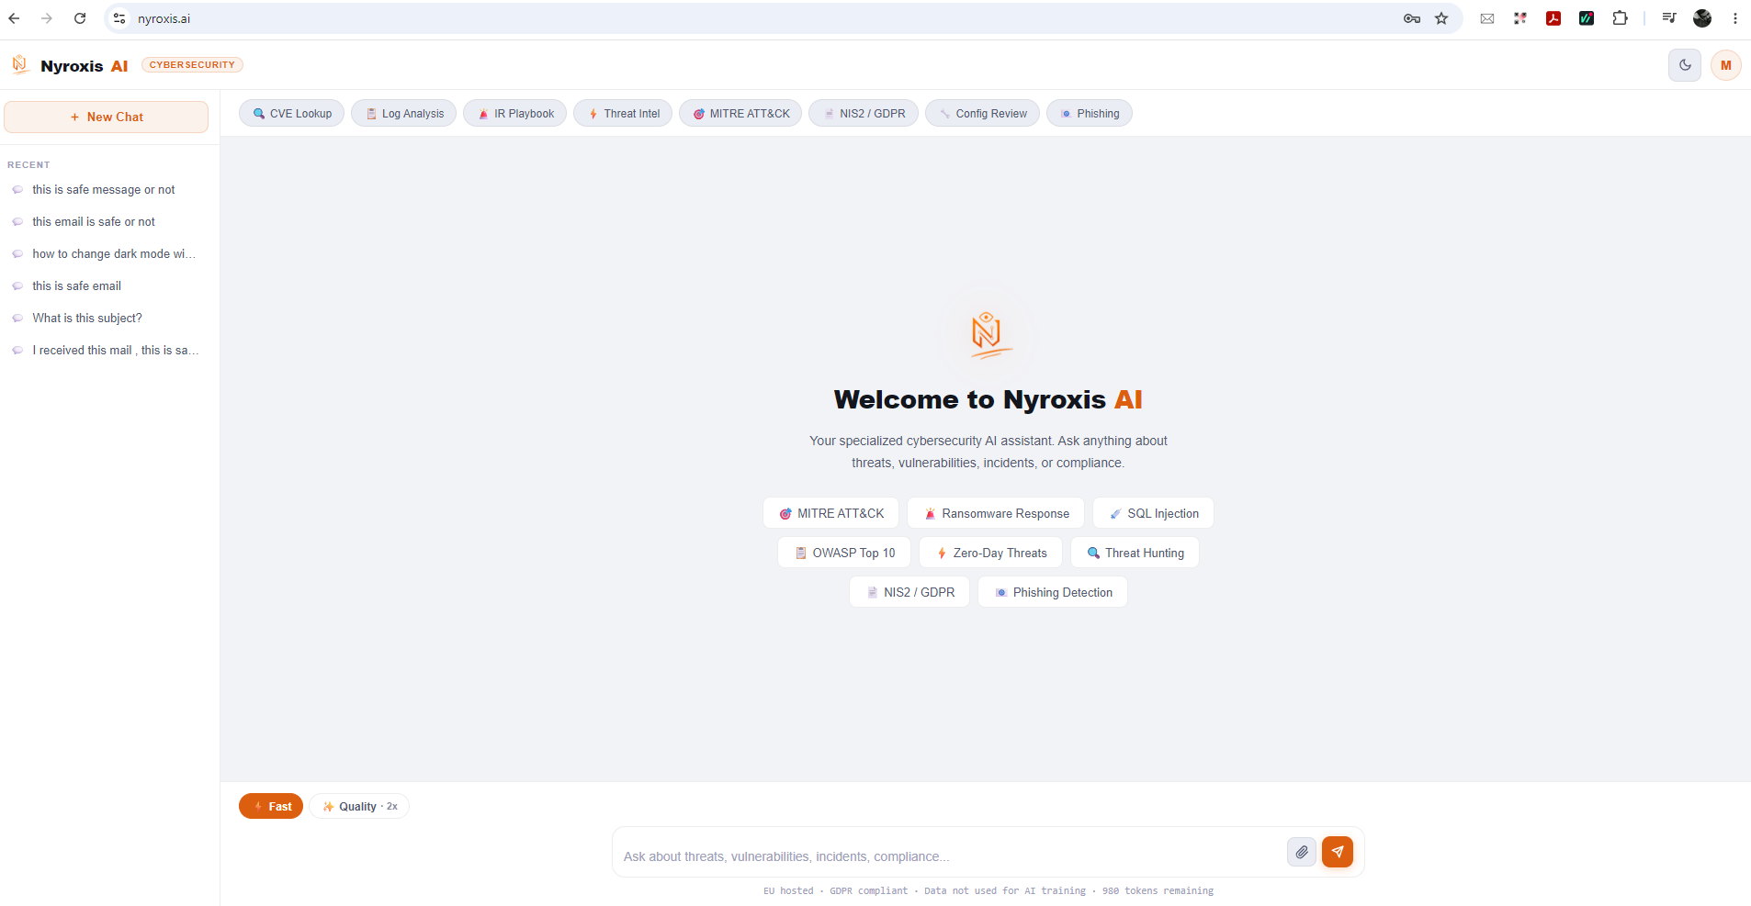Choose Phishing Detection suggestion chip
The width and height of the screenshot is (1751, 906).
click(1053, 592)
